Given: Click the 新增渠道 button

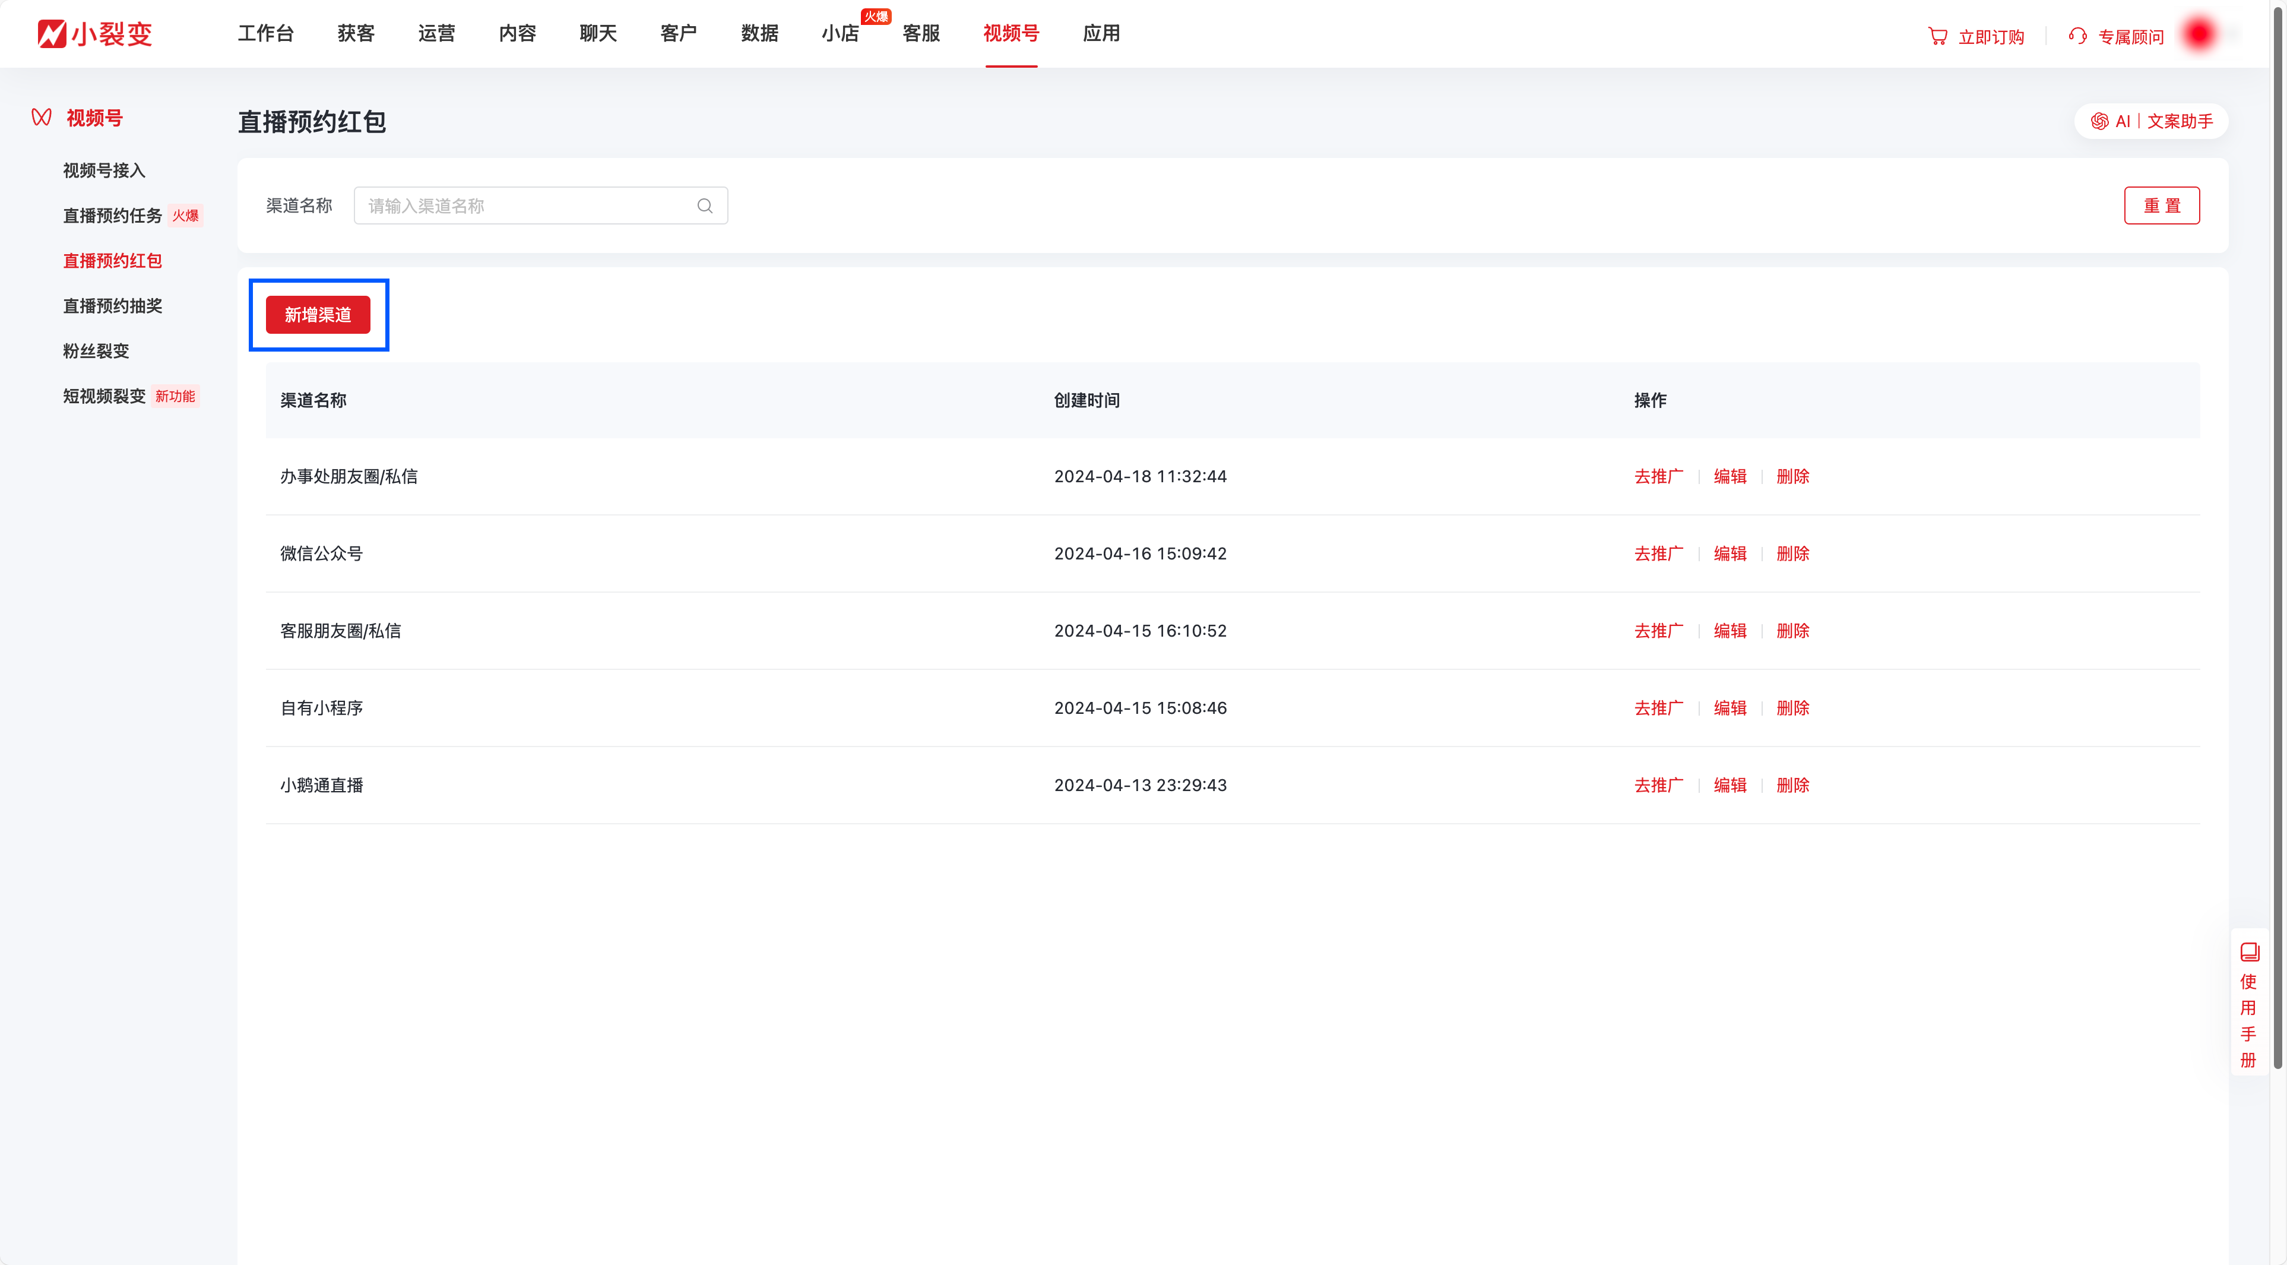Looking at the screenshot, I should pyautogui.click(x=318, y=315).
